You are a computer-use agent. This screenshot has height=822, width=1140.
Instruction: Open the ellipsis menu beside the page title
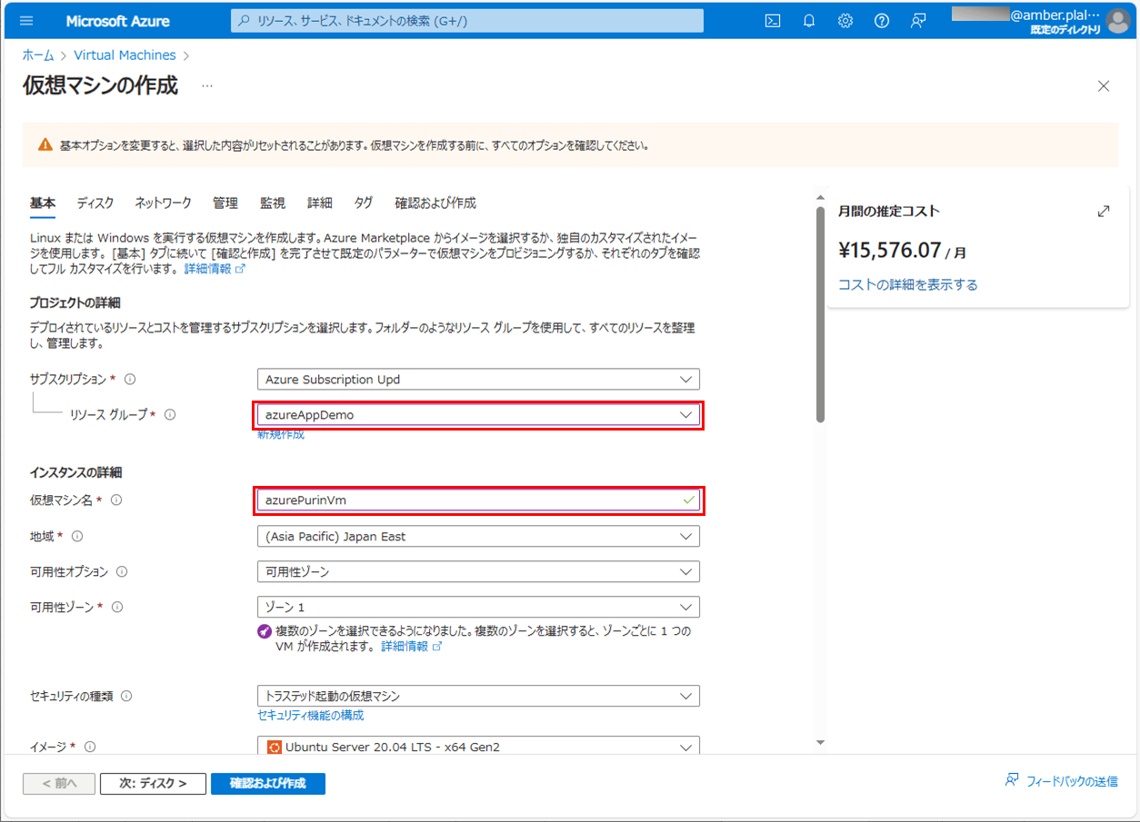click(207, 86)
